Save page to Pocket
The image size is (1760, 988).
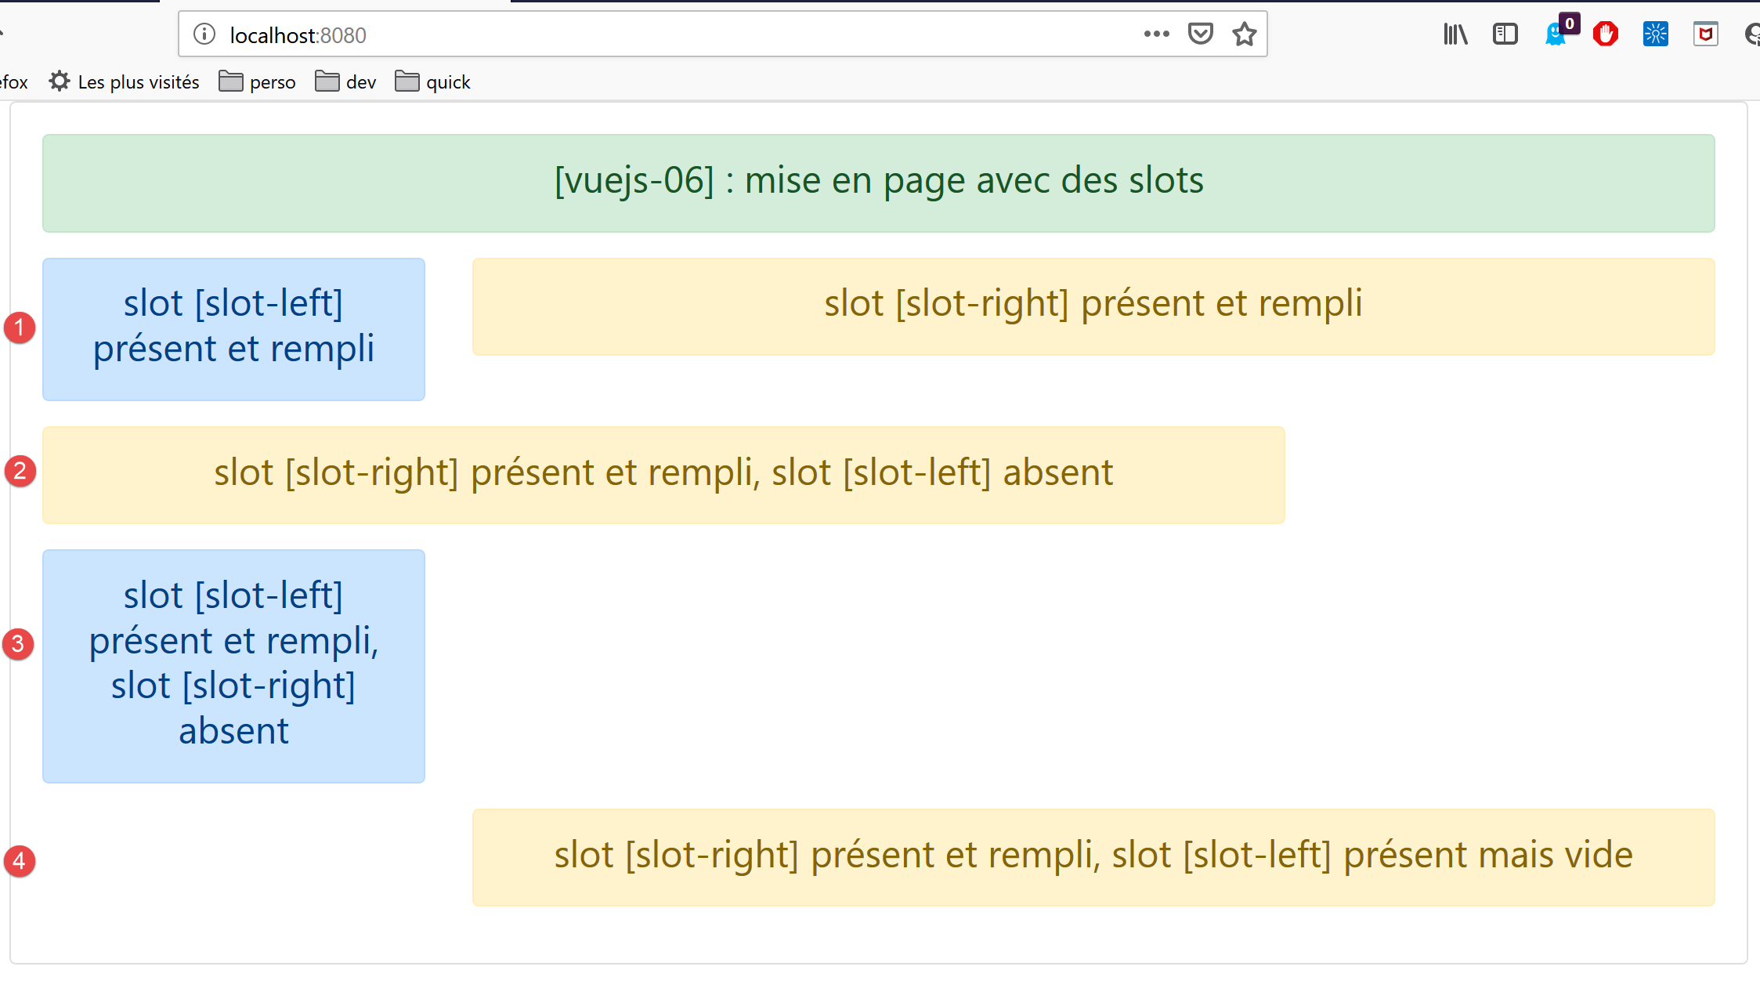(x=1200, y=34)
